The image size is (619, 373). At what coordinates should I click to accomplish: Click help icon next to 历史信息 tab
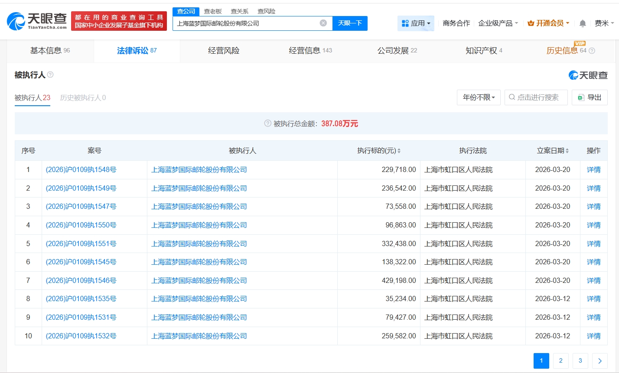point(592,51)
